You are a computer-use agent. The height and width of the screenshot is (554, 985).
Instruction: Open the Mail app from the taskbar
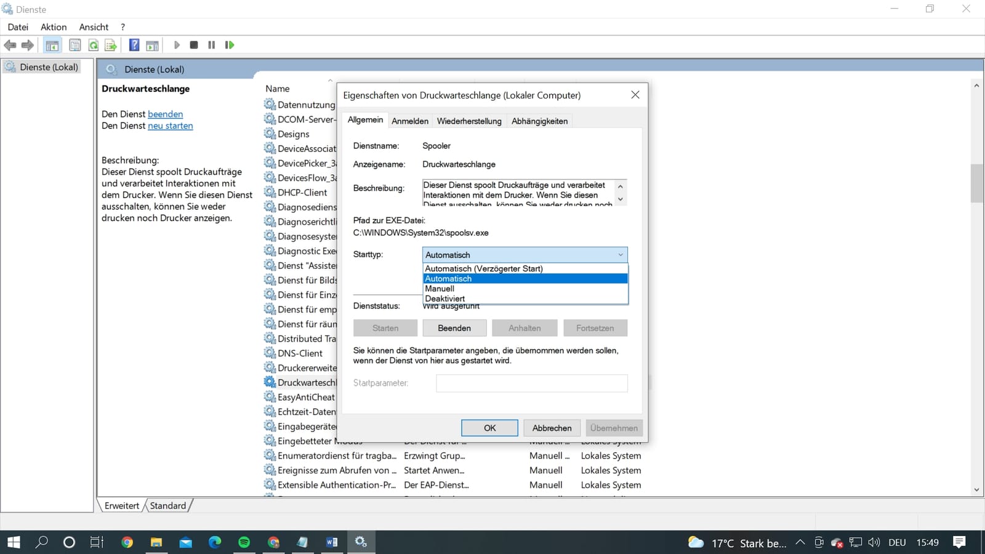coord(186,542)
